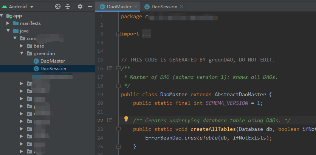Viewport: 316px width, 155px height.
Task: Click the 'Master of DAO' Javadoc text
Action: [204, 77]
